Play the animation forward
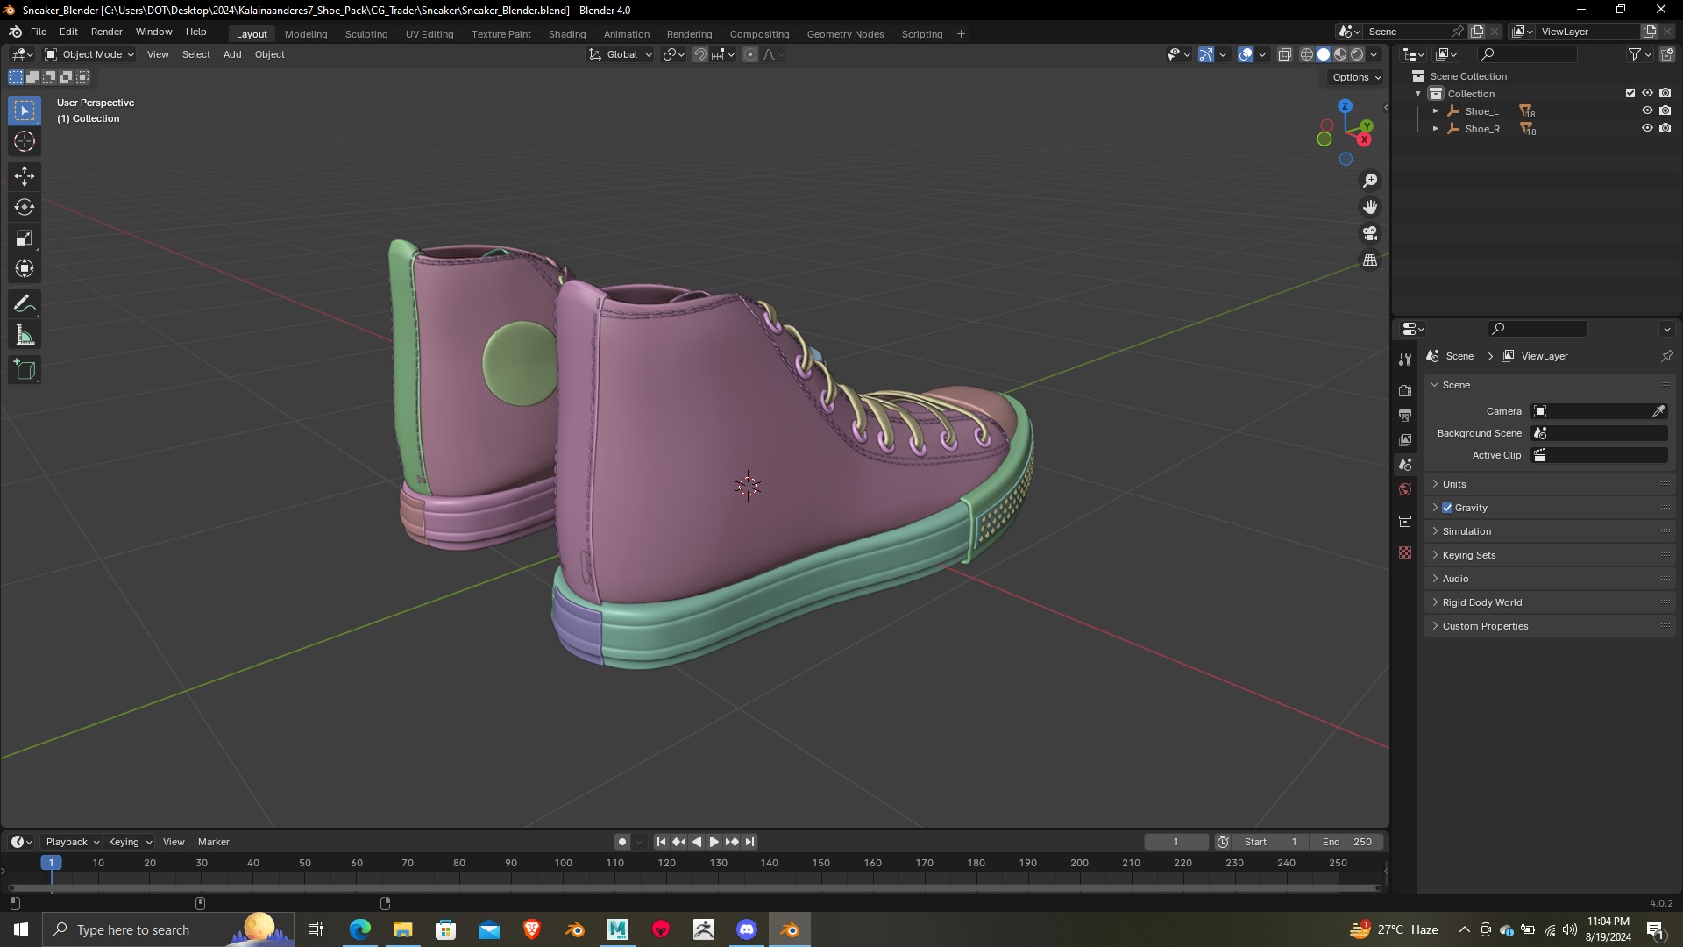This screenshot has width=1683, height=947. point(714,842)
